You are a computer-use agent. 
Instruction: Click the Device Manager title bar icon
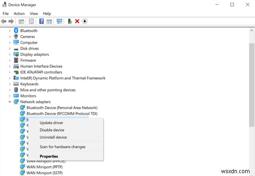pos(4,5)
